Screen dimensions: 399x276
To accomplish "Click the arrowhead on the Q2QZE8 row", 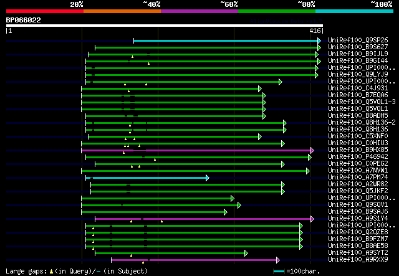I will pos(301,233).
